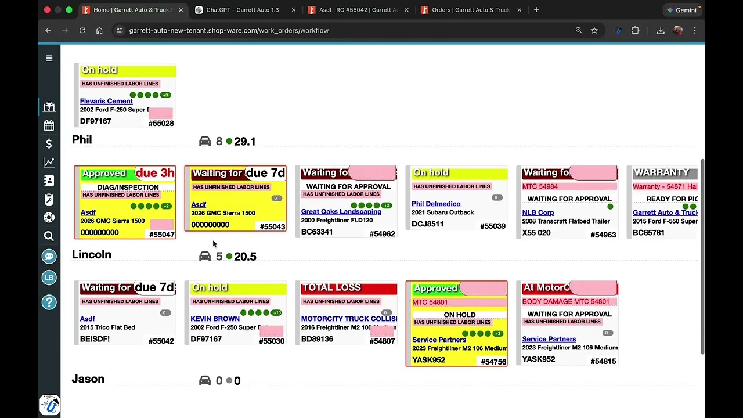The height and width of the screenshot is (418, 743).
Task: Open the line chart reports icon
Action: (x=49, y=163)
